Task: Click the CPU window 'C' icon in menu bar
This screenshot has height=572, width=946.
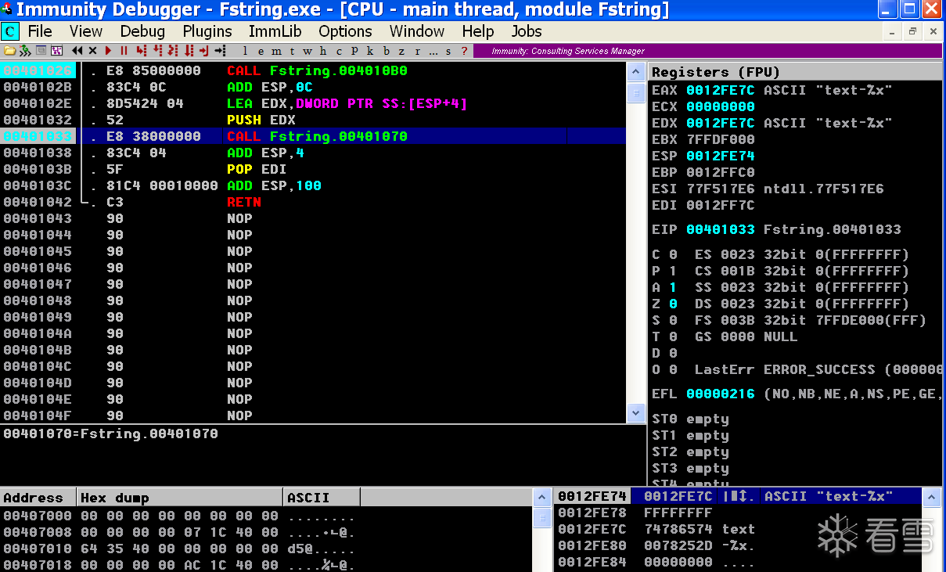Action: 9,31
